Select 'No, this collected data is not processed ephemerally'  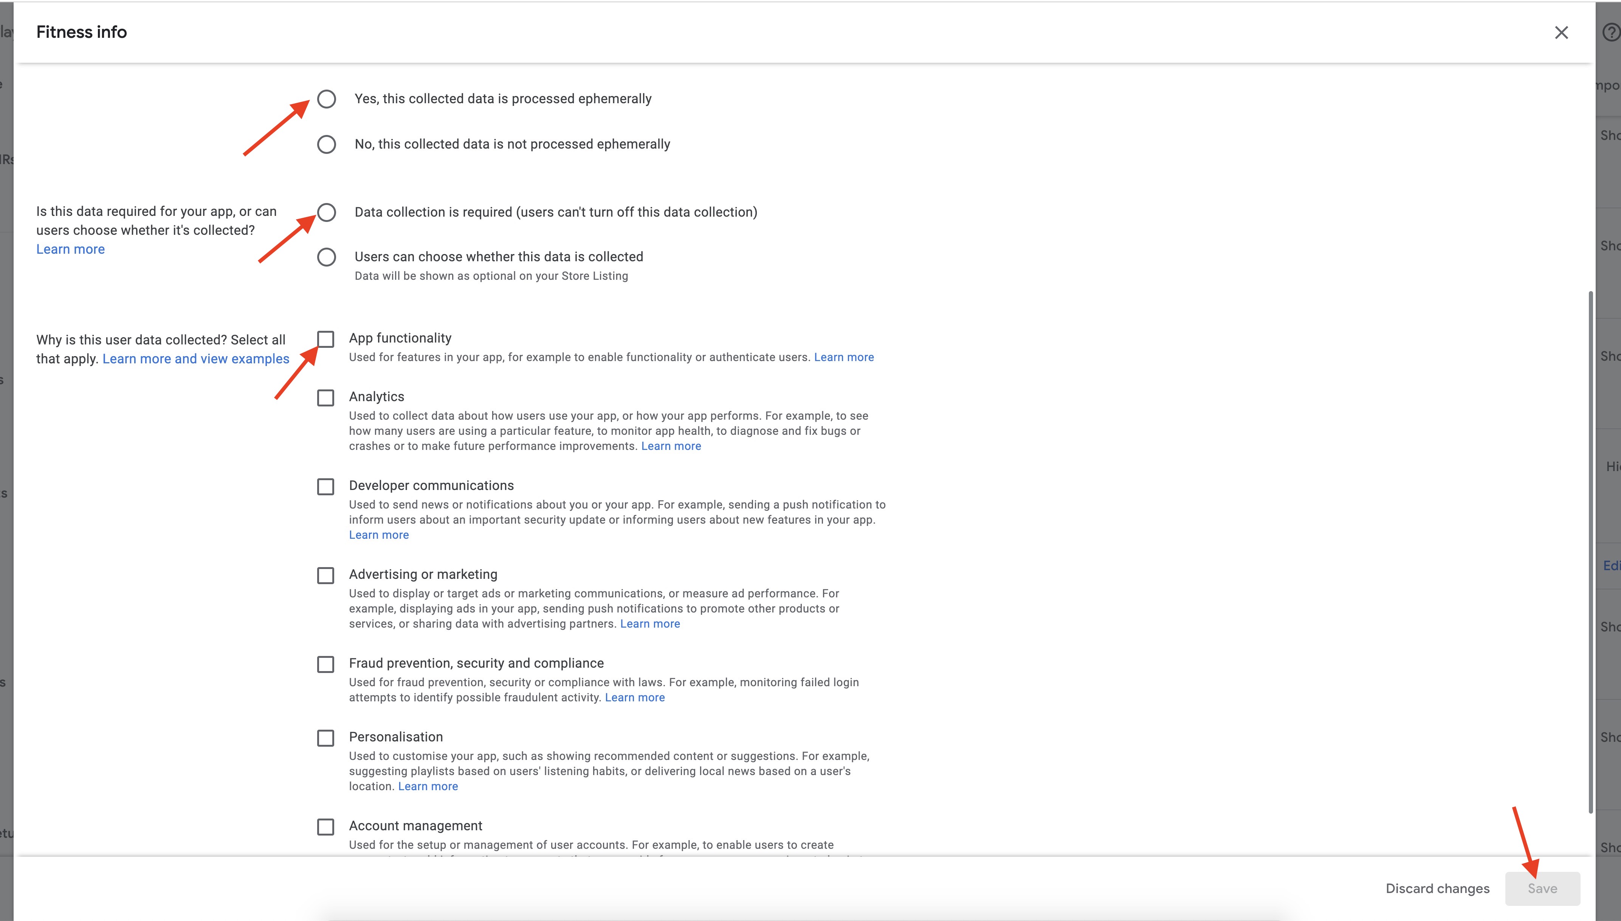[x=326, y=144]
